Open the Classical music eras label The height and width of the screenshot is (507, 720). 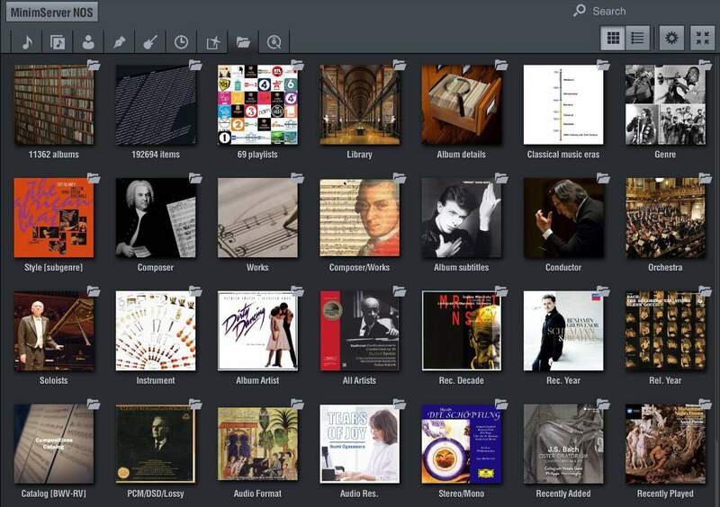(563, 155)
